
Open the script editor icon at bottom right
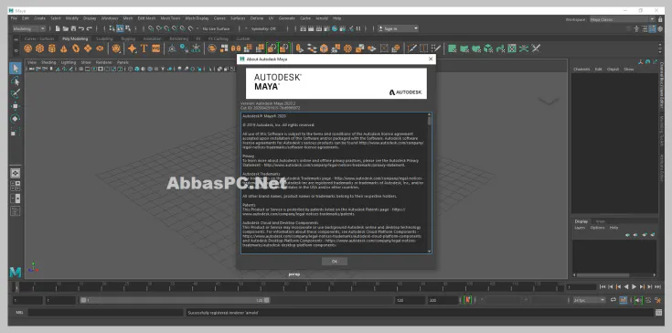[x=658, y=313]
